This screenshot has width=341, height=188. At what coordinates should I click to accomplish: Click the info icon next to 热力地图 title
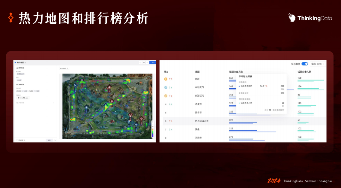click(x=25, y=63)
